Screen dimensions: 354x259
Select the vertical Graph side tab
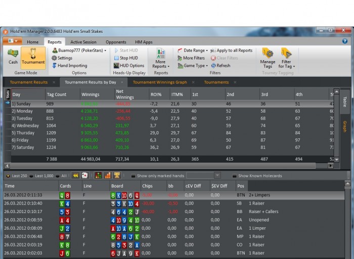(x=345, y=126)
